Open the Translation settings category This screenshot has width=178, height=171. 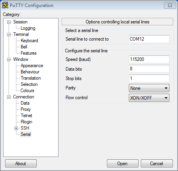31,78
